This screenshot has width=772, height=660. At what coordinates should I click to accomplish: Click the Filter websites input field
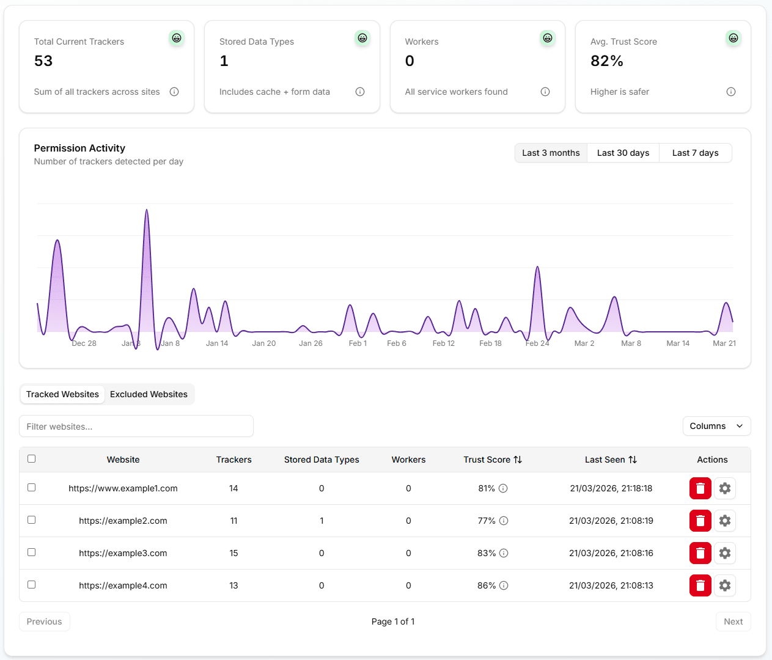pyautogui.click(x=136, y=427)
